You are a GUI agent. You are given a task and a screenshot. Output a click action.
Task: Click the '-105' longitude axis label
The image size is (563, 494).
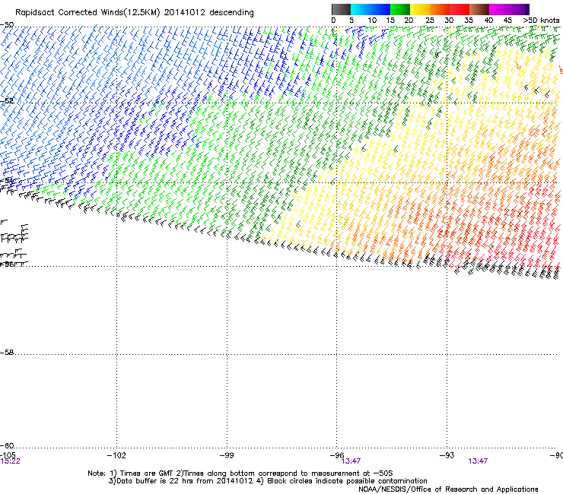point(8,455)
